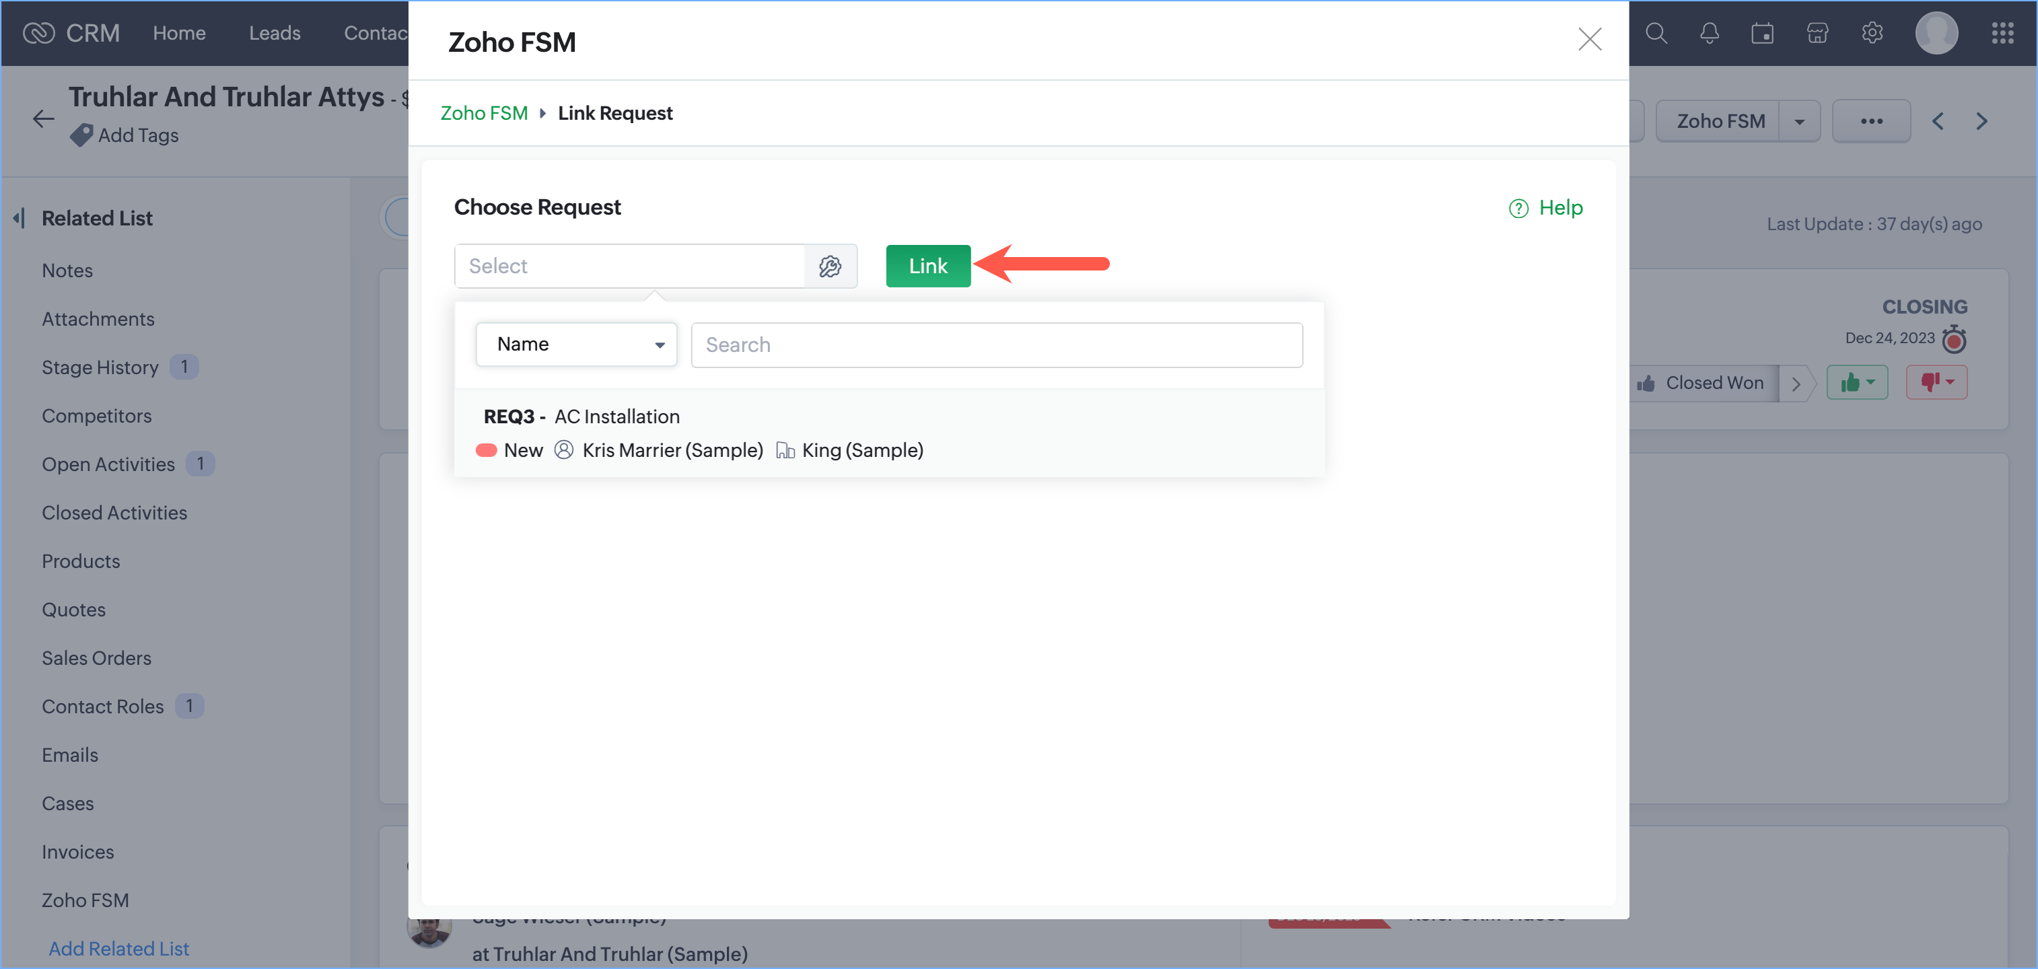Click the search magnifier icon in header
Viewport: 2038px width, 969px height.
pos(1655,33)
